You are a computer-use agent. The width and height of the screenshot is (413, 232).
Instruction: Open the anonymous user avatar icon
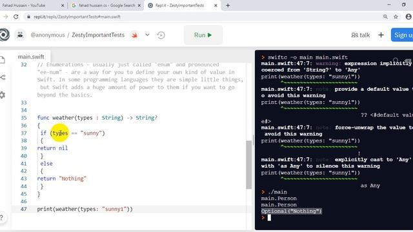click(x=20, y=35)
